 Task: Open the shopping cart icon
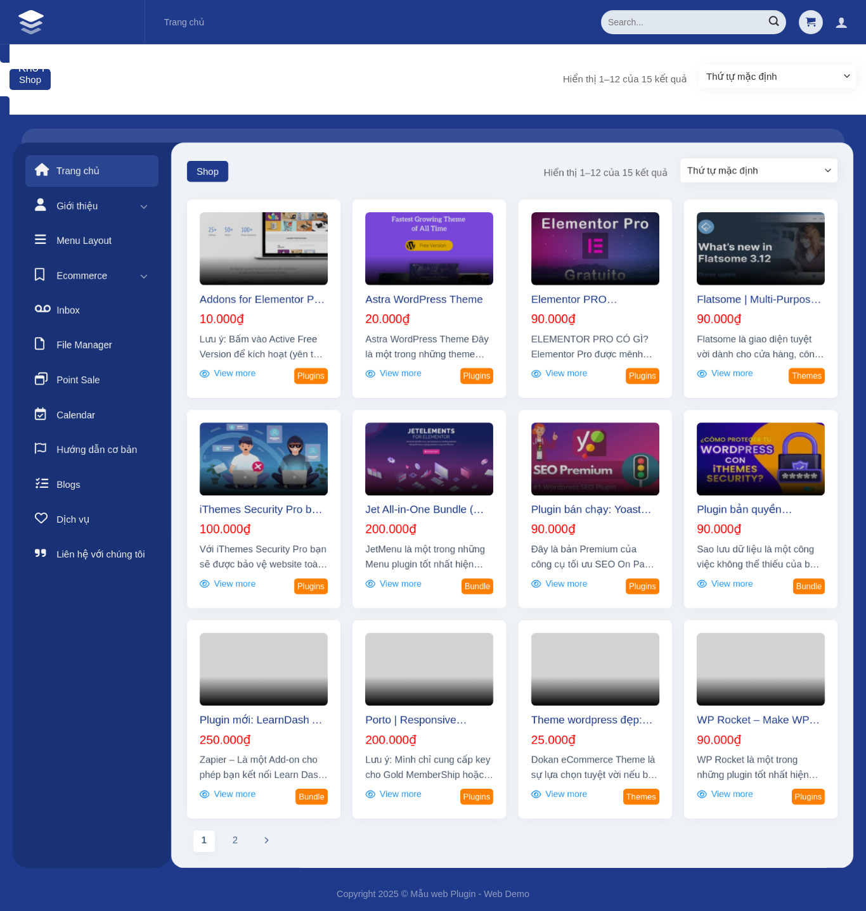point(811,22)
